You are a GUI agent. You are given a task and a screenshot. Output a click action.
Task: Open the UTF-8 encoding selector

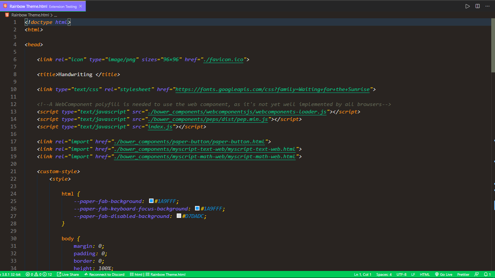click(402, 274)
